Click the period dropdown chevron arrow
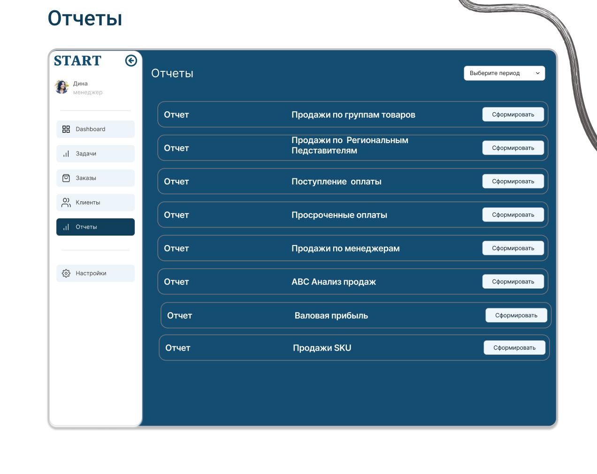 538,73
